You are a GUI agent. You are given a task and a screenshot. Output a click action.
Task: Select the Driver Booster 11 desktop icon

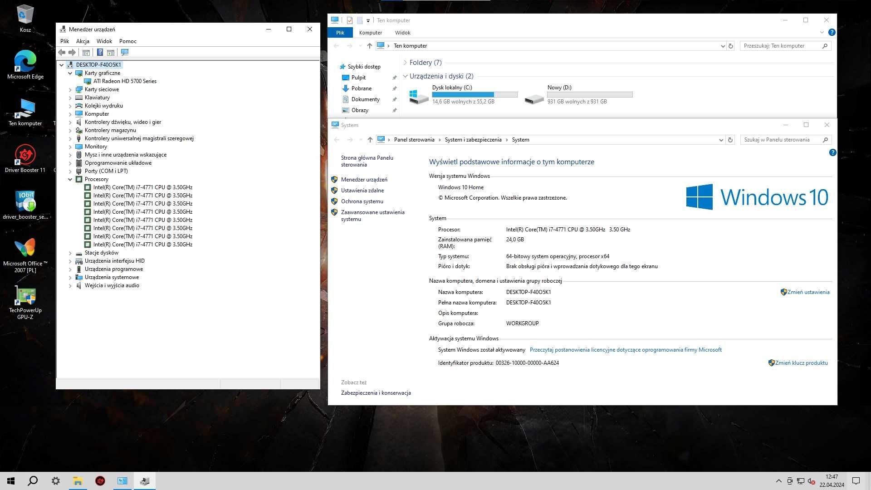click(x=25, y=158)
